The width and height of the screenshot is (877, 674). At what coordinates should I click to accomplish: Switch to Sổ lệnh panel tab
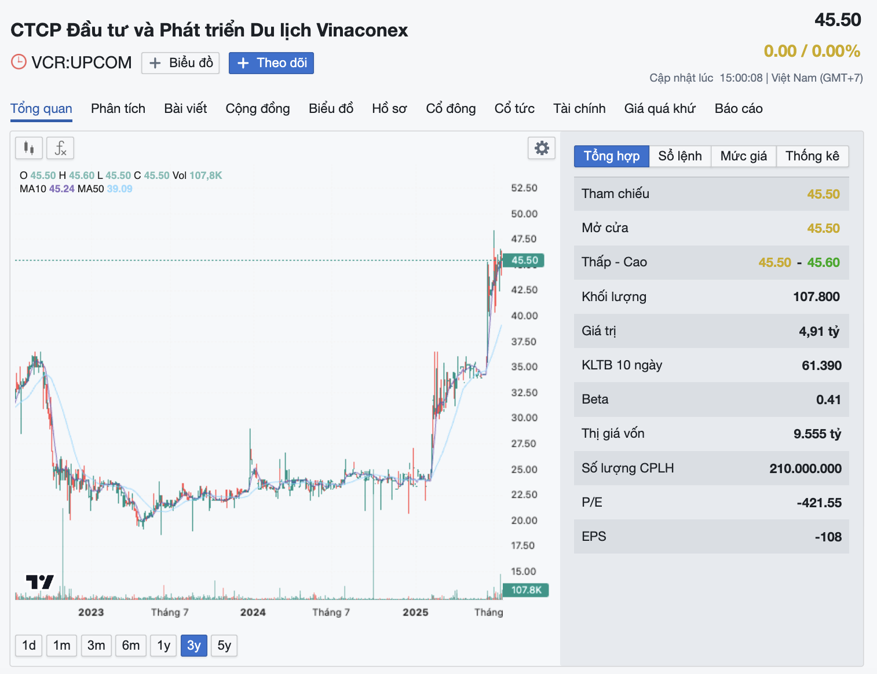click(x=680, y=156)
